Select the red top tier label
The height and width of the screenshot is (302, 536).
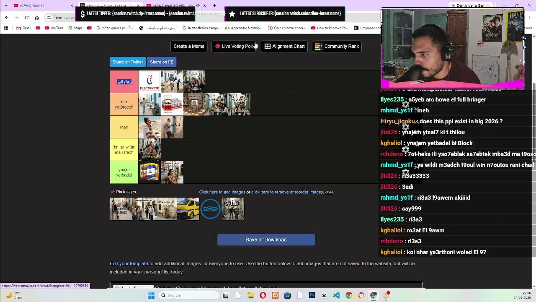[x=124, y=82]
